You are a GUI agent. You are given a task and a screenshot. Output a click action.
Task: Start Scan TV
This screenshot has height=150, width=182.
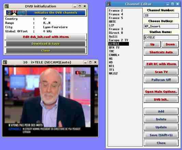coord(161,72)
